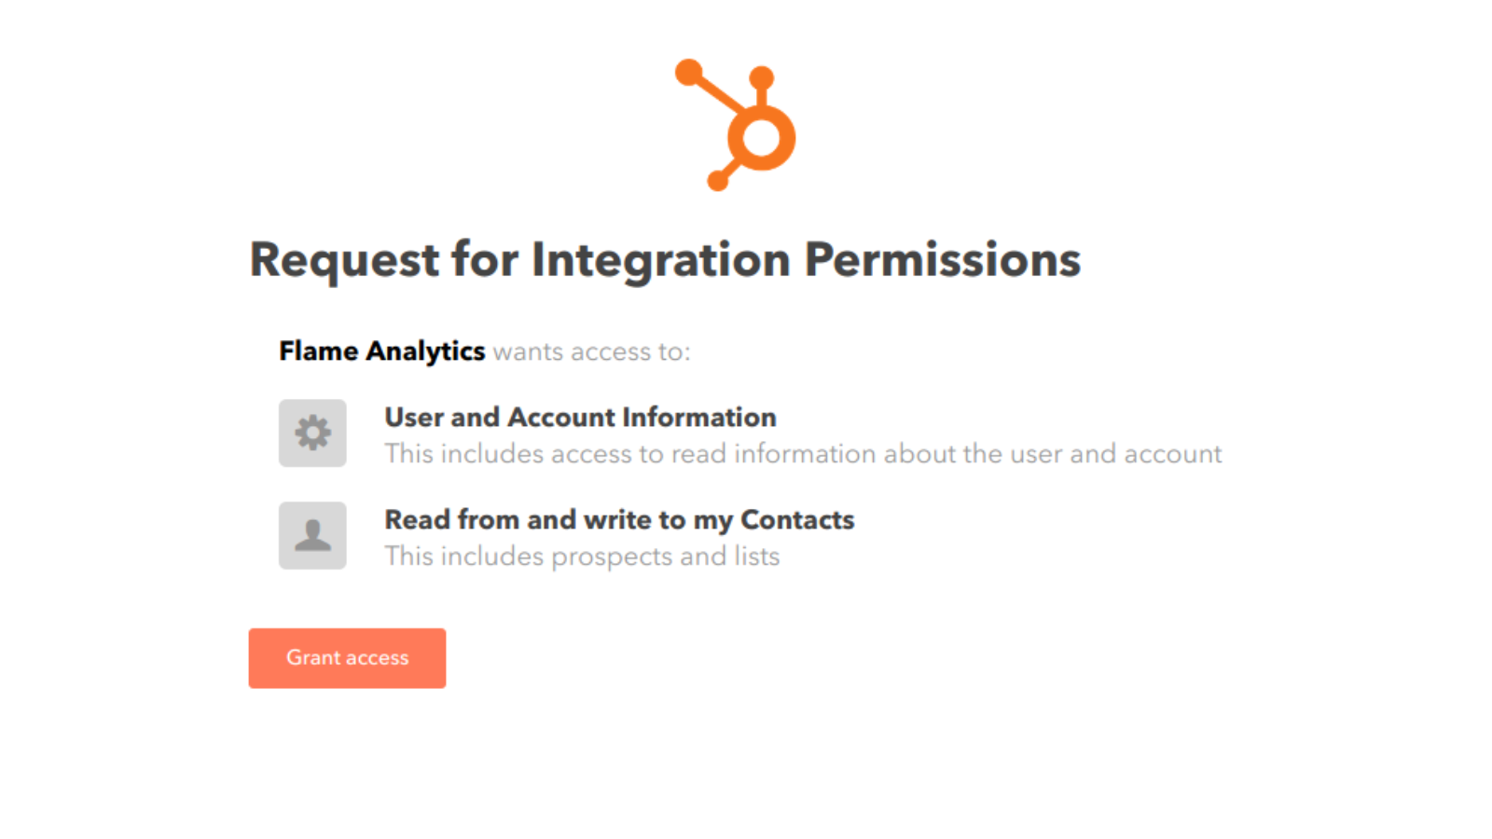Select the gear icon beside User and Account Information
The width and height of the screenshot is (1492, 839).
(311, 433)
